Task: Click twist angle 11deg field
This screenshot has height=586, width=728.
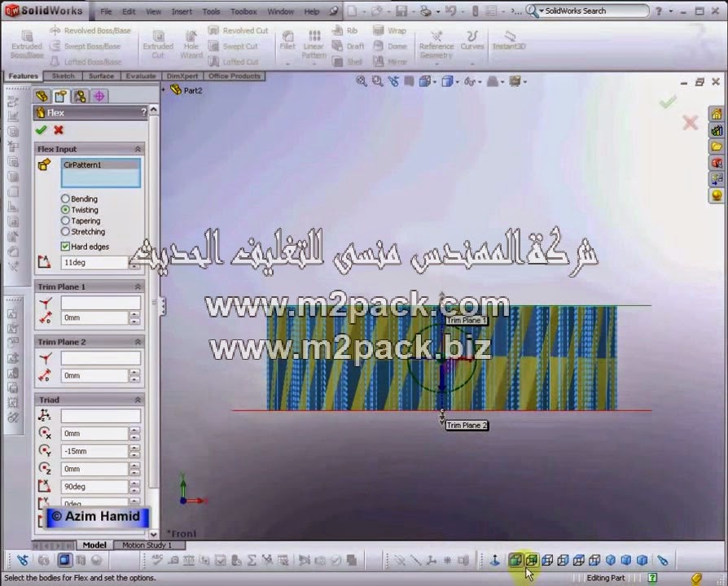Action: [x=94, y=263]
